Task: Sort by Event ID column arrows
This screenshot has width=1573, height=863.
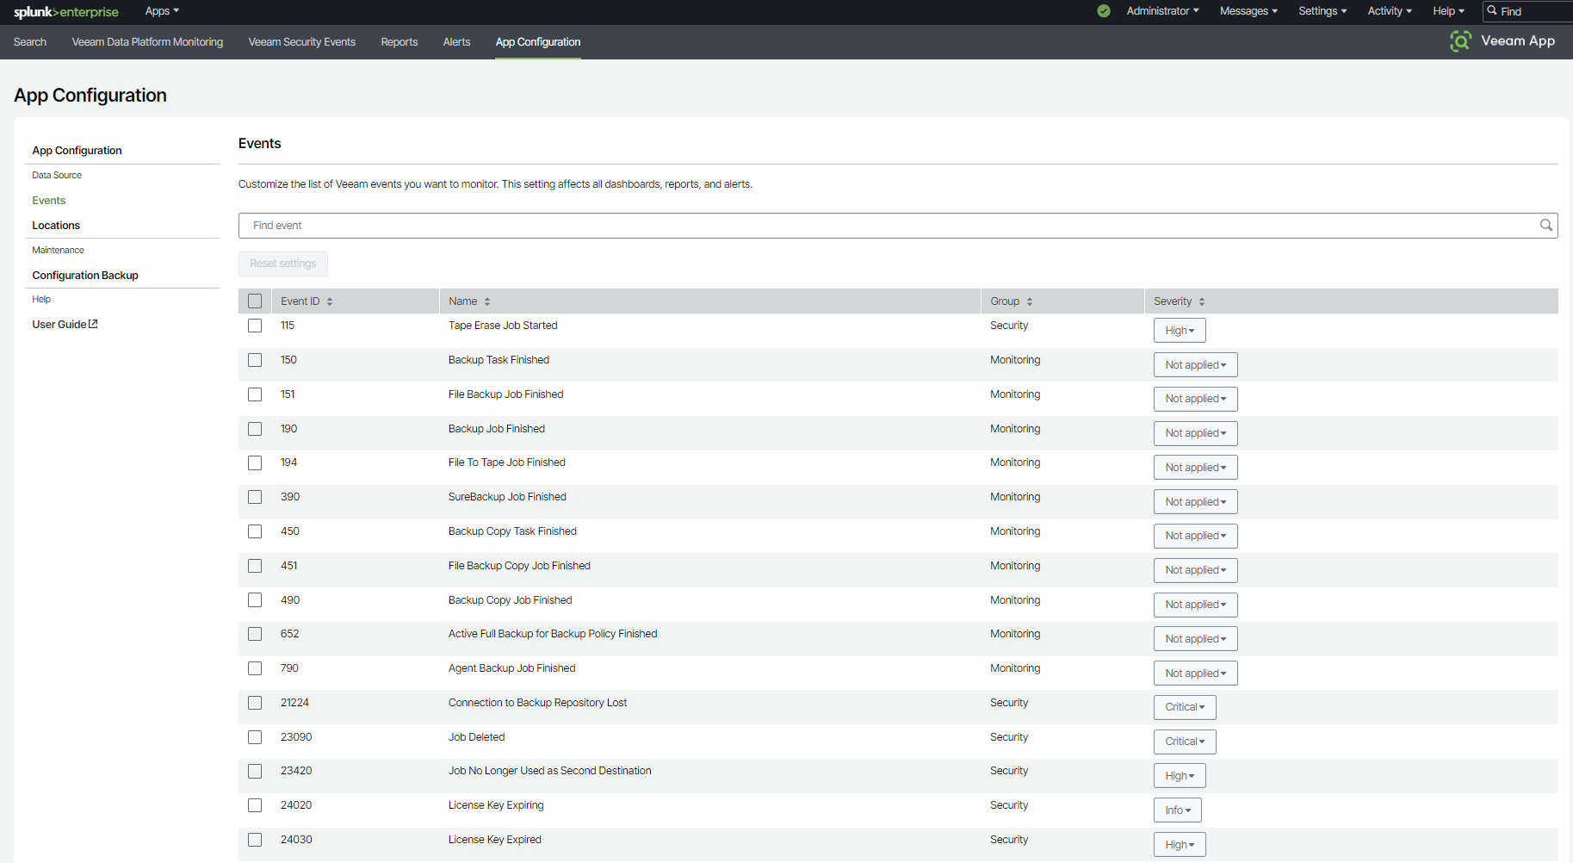Action: point(330,301)
